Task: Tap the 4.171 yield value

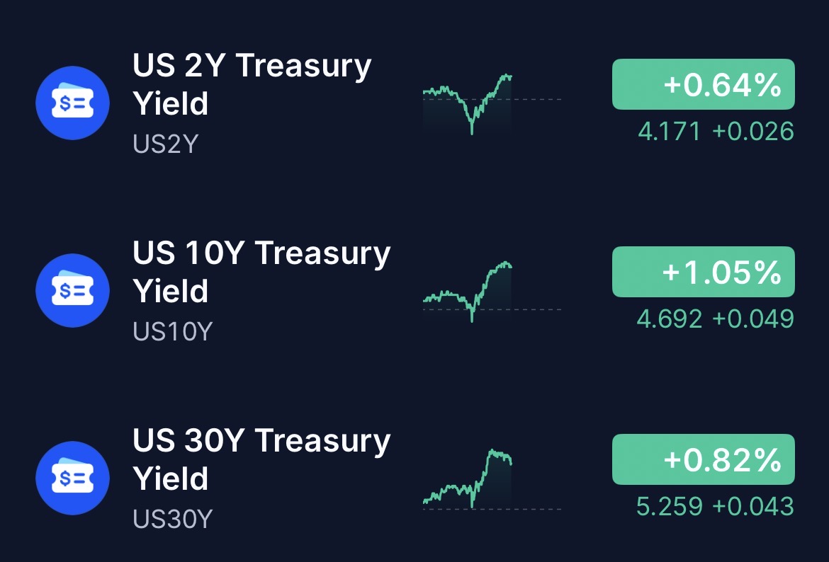Action: 670,132
